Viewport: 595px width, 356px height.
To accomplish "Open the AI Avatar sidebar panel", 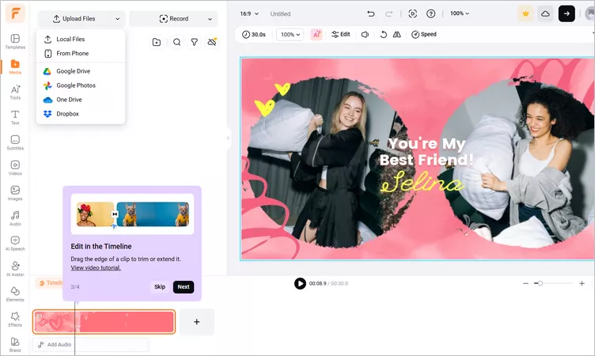I will [15, 269].
